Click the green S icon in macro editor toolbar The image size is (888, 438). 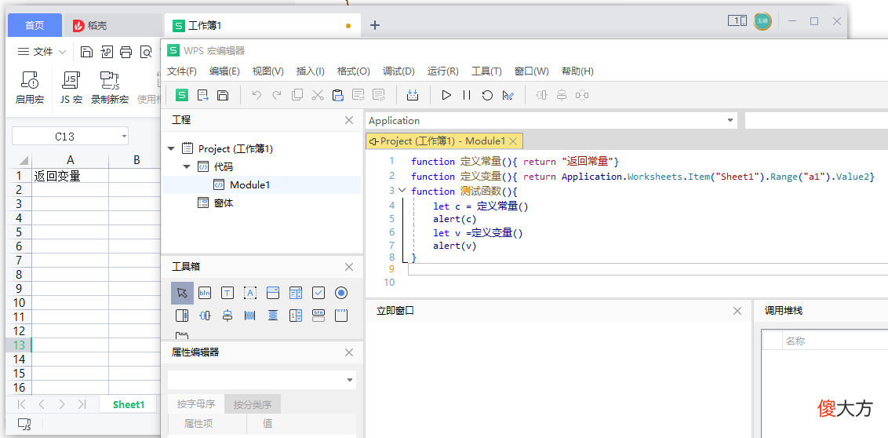coord(182,95)
